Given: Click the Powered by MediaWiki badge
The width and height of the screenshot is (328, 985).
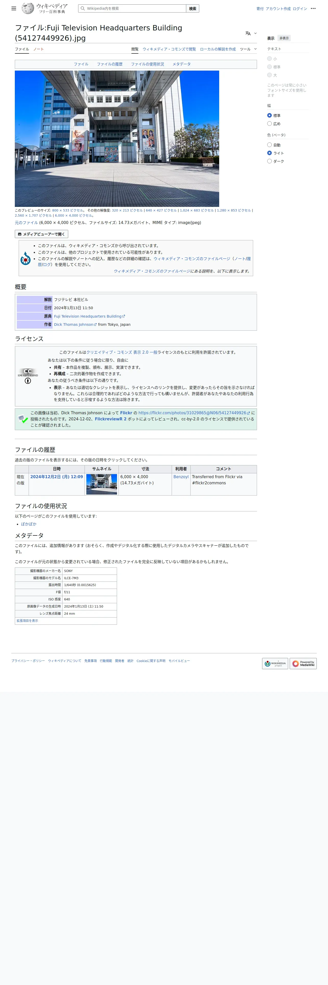Looking at the screenshot, I should point(303,663).
